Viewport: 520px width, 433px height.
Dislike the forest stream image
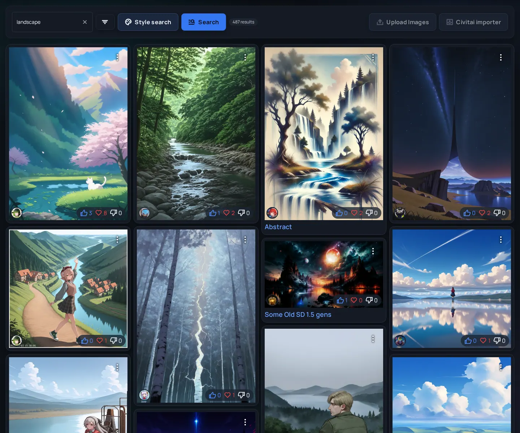(244, 213)
